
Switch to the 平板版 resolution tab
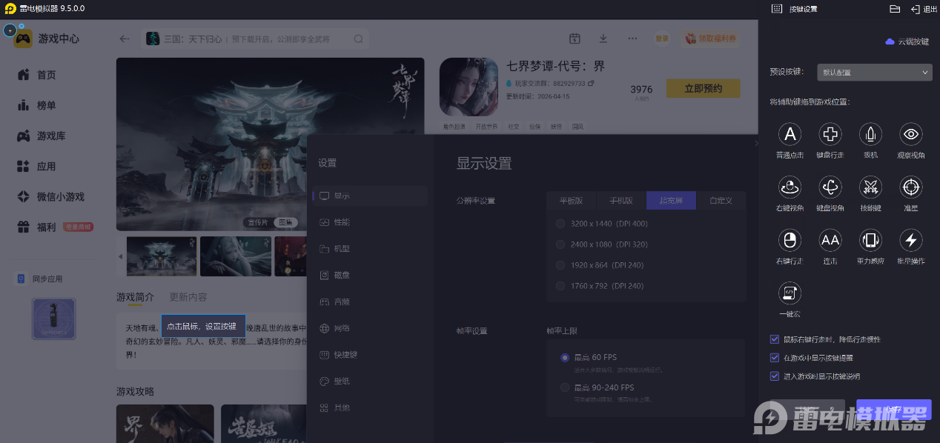pyautogui.click(x=572, y=201)
